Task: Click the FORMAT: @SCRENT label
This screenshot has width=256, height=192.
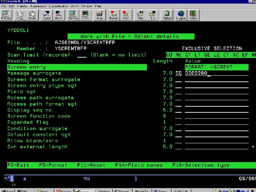Action: click(x=217, y=67)
